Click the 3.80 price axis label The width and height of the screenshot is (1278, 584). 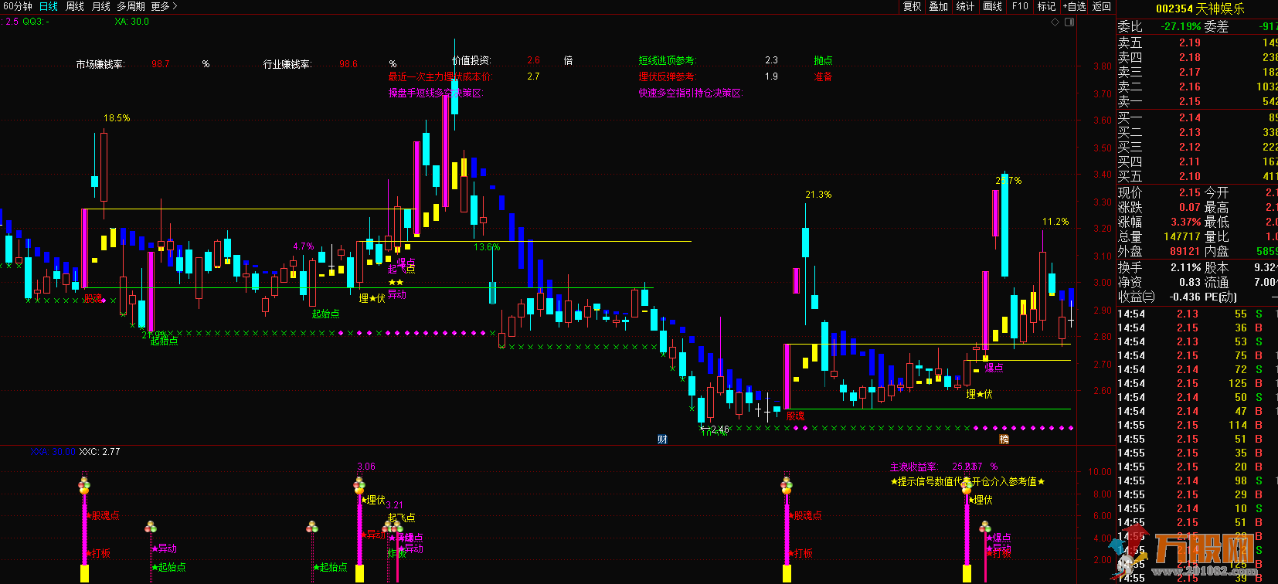[x=1103, y=66]
